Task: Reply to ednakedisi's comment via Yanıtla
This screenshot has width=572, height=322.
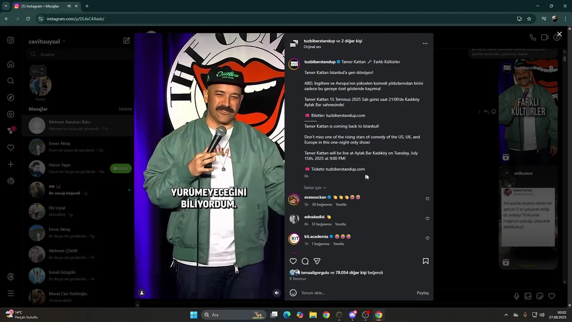Action: pyautogui.click(x=341, y=224)
